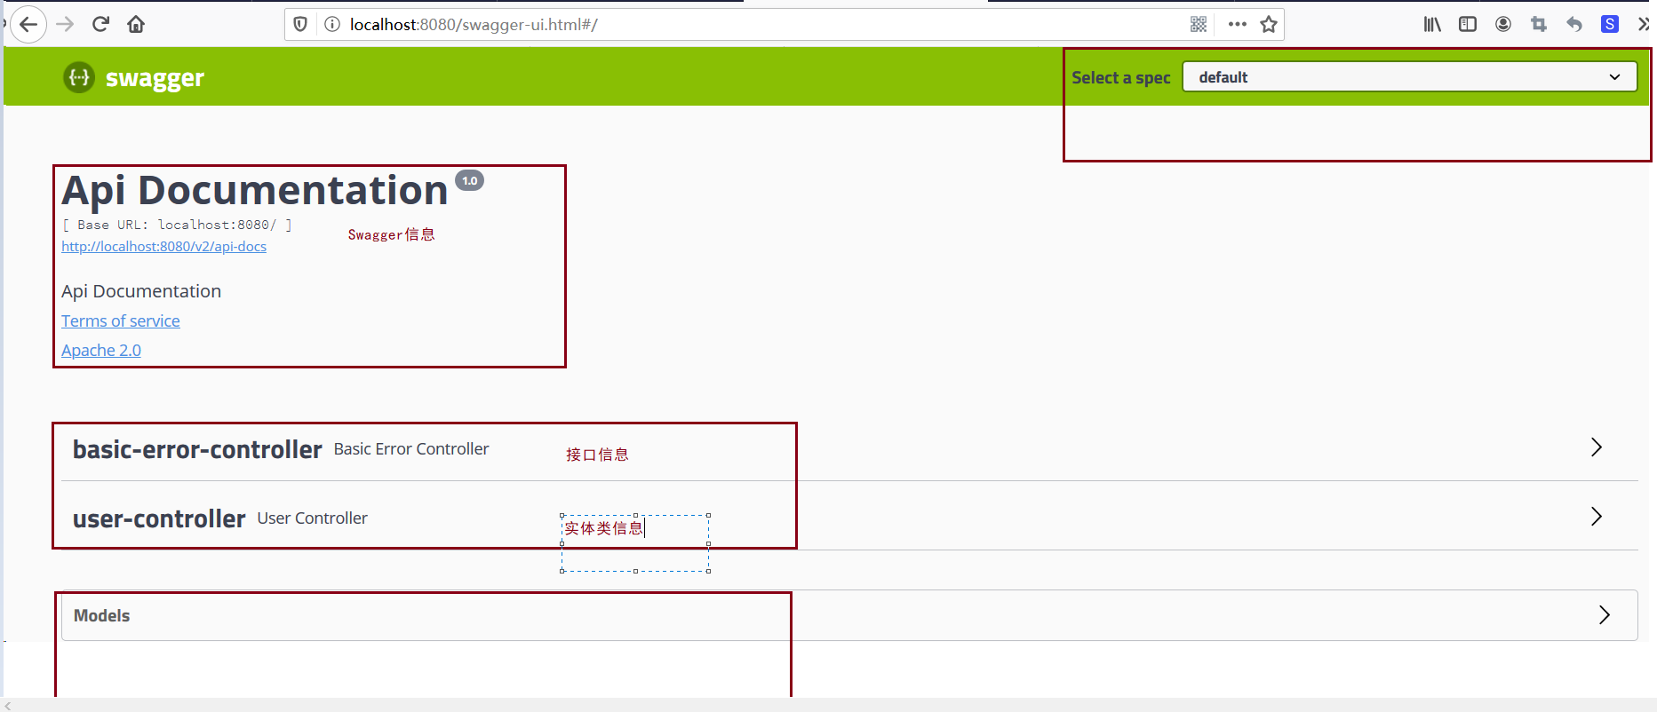Click the swagger logo icon
This screenshot has height=712, width=1657.
pyautogui.click(x=79, y=77)
